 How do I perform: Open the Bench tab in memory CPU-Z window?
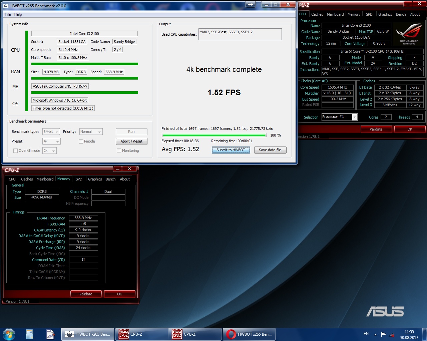click(111, 179)
